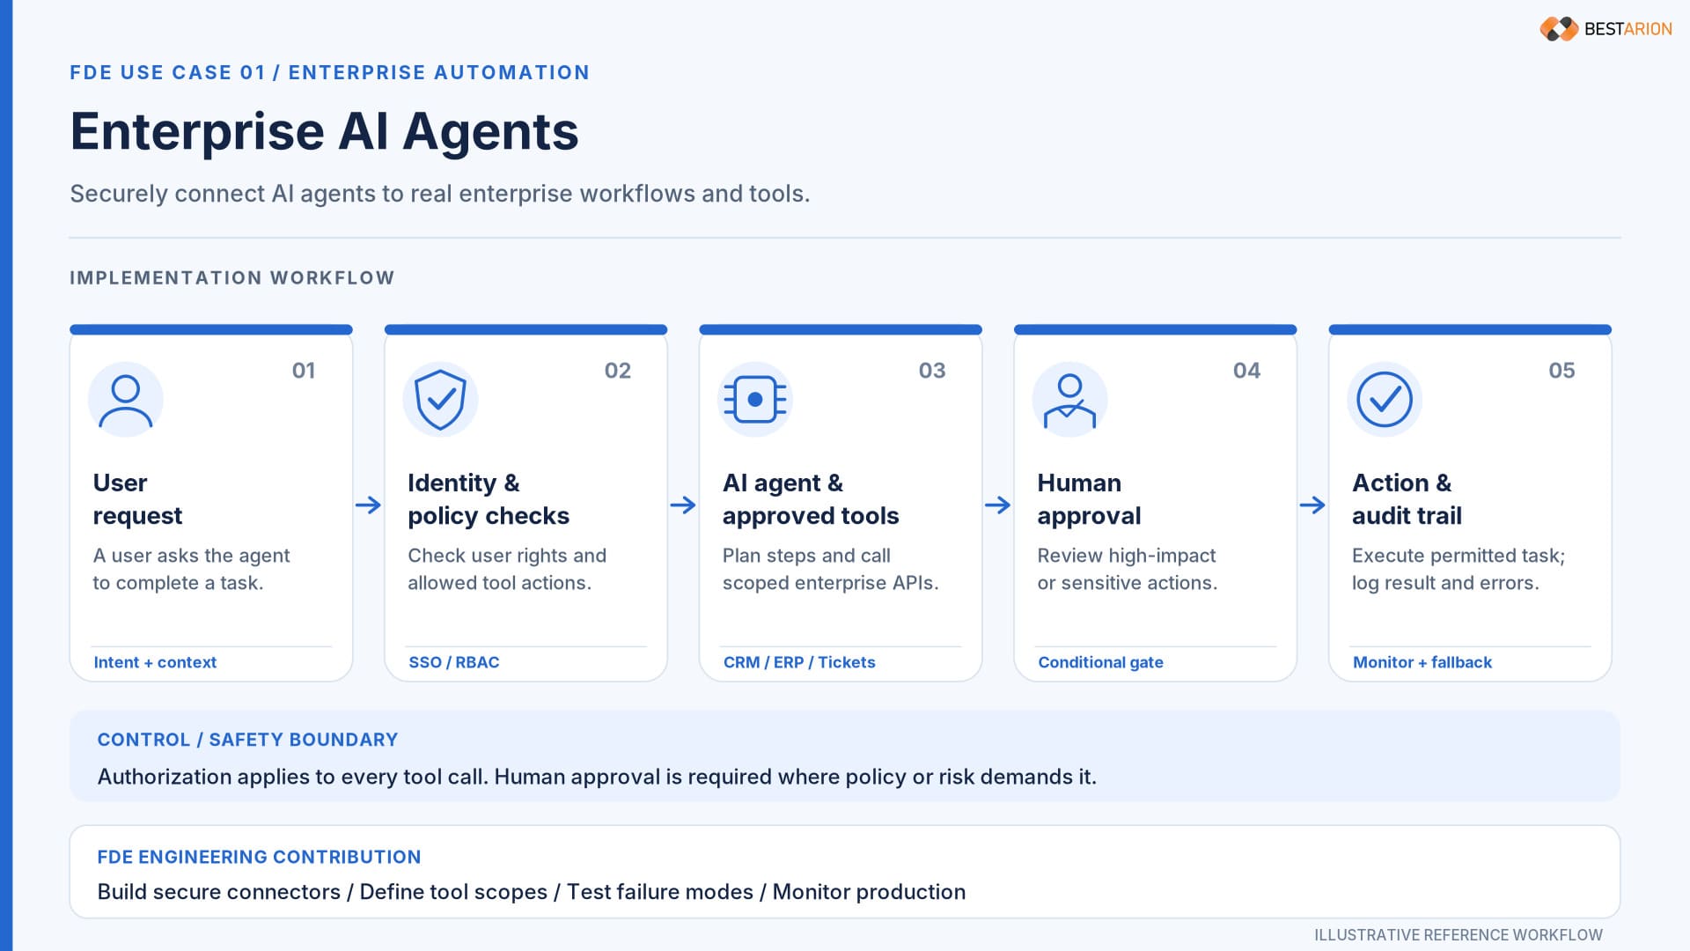The width and height of the screenshot is (1690, 951).
Task: Click the 'IMPLEMENTATION WORKFLOW' section label
Action: 232,278
